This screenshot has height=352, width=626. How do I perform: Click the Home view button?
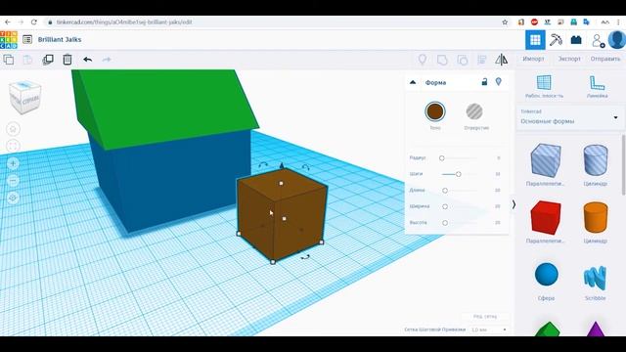tap(13, 129)
